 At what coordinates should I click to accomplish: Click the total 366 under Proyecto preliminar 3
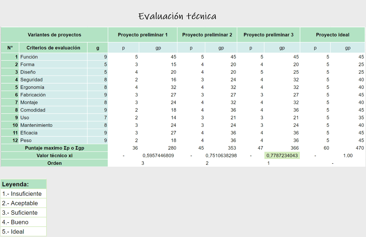(x=295, y=148)
